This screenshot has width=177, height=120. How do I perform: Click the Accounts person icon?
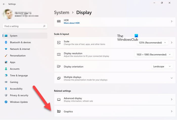tap(6, 69)
